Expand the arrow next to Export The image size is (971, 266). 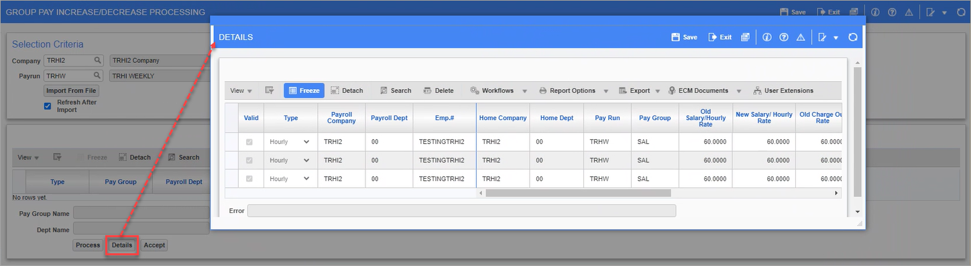(x=659, y=91)
